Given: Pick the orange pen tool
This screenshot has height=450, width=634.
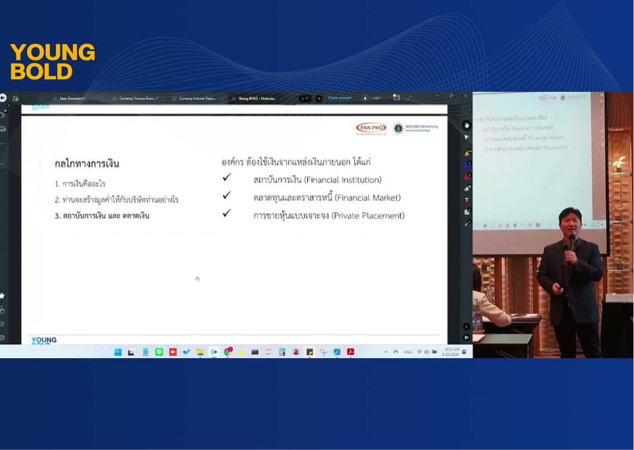Looking at the screenshot, I should (467, 153).
